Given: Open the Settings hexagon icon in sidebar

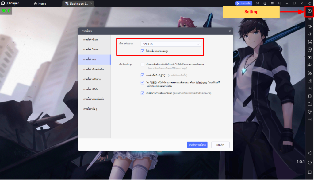Looking at the screenshot, I should [310, 11].
